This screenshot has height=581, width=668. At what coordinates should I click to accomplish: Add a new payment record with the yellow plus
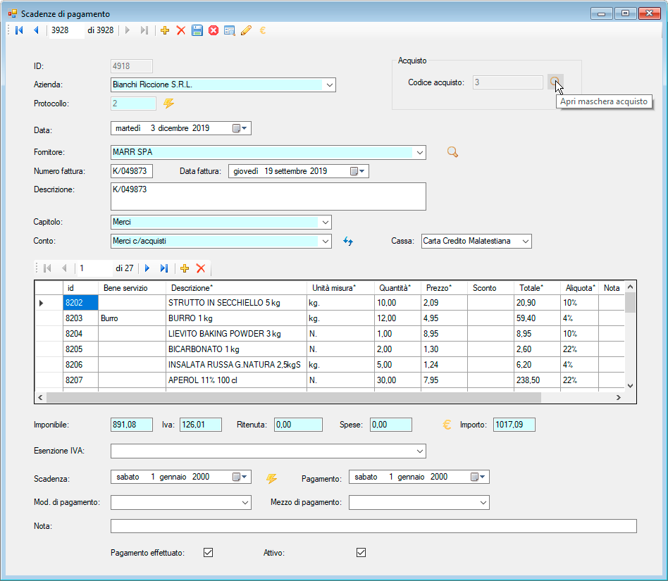click(165, 30)
